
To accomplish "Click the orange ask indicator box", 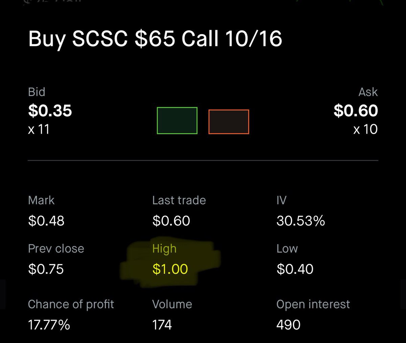I will point(229,122).
